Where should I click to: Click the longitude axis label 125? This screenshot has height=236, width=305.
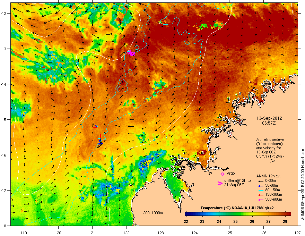pos(229,233)
